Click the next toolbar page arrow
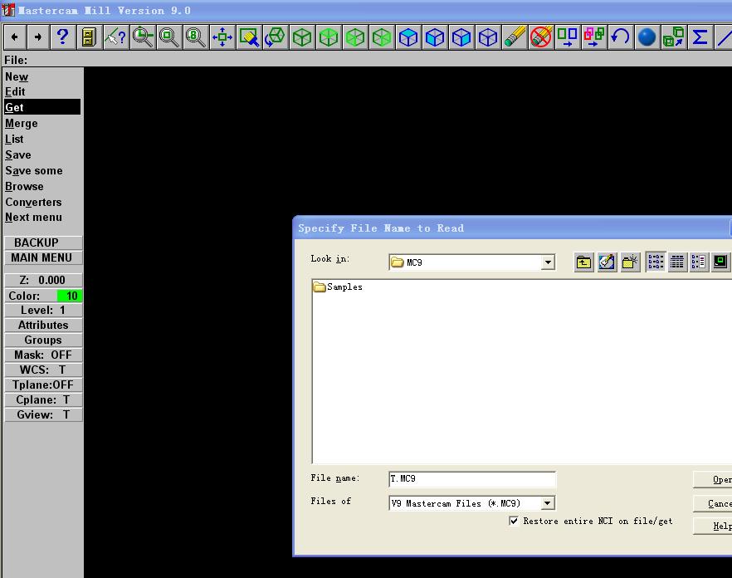 pyautogui.click(x=38, y=37)
